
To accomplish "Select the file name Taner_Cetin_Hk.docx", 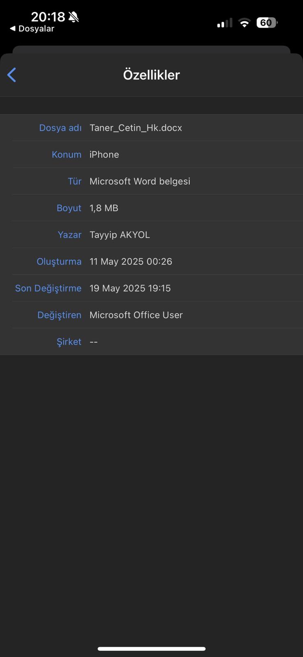I will (x=135, y=128).
